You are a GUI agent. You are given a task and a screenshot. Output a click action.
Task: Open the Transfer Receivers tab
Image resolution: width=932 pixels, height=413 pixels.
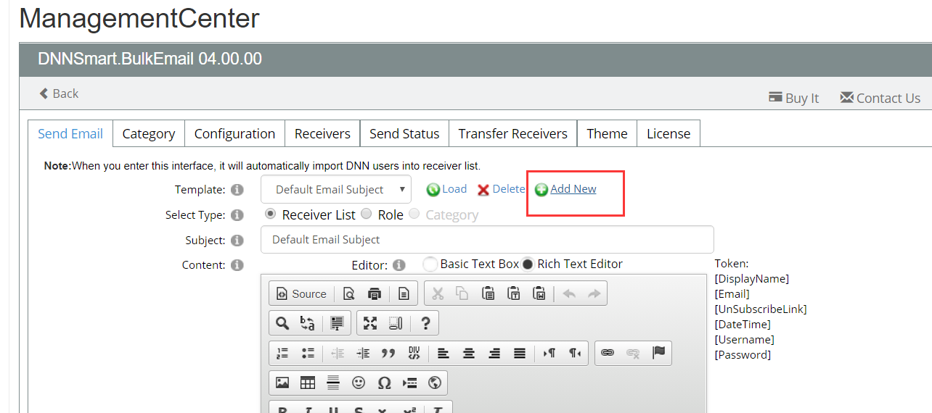(x=513, y=133)
